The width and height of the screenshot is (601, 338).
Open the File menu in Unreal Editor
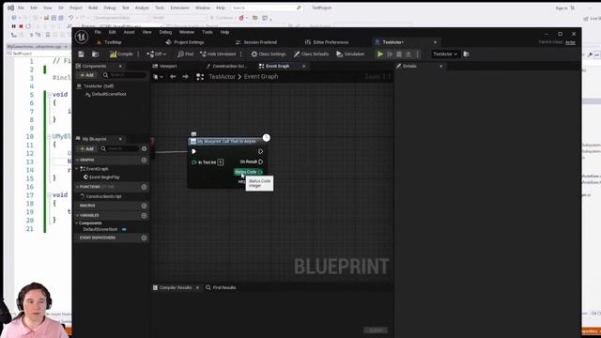tap(98, 32)
